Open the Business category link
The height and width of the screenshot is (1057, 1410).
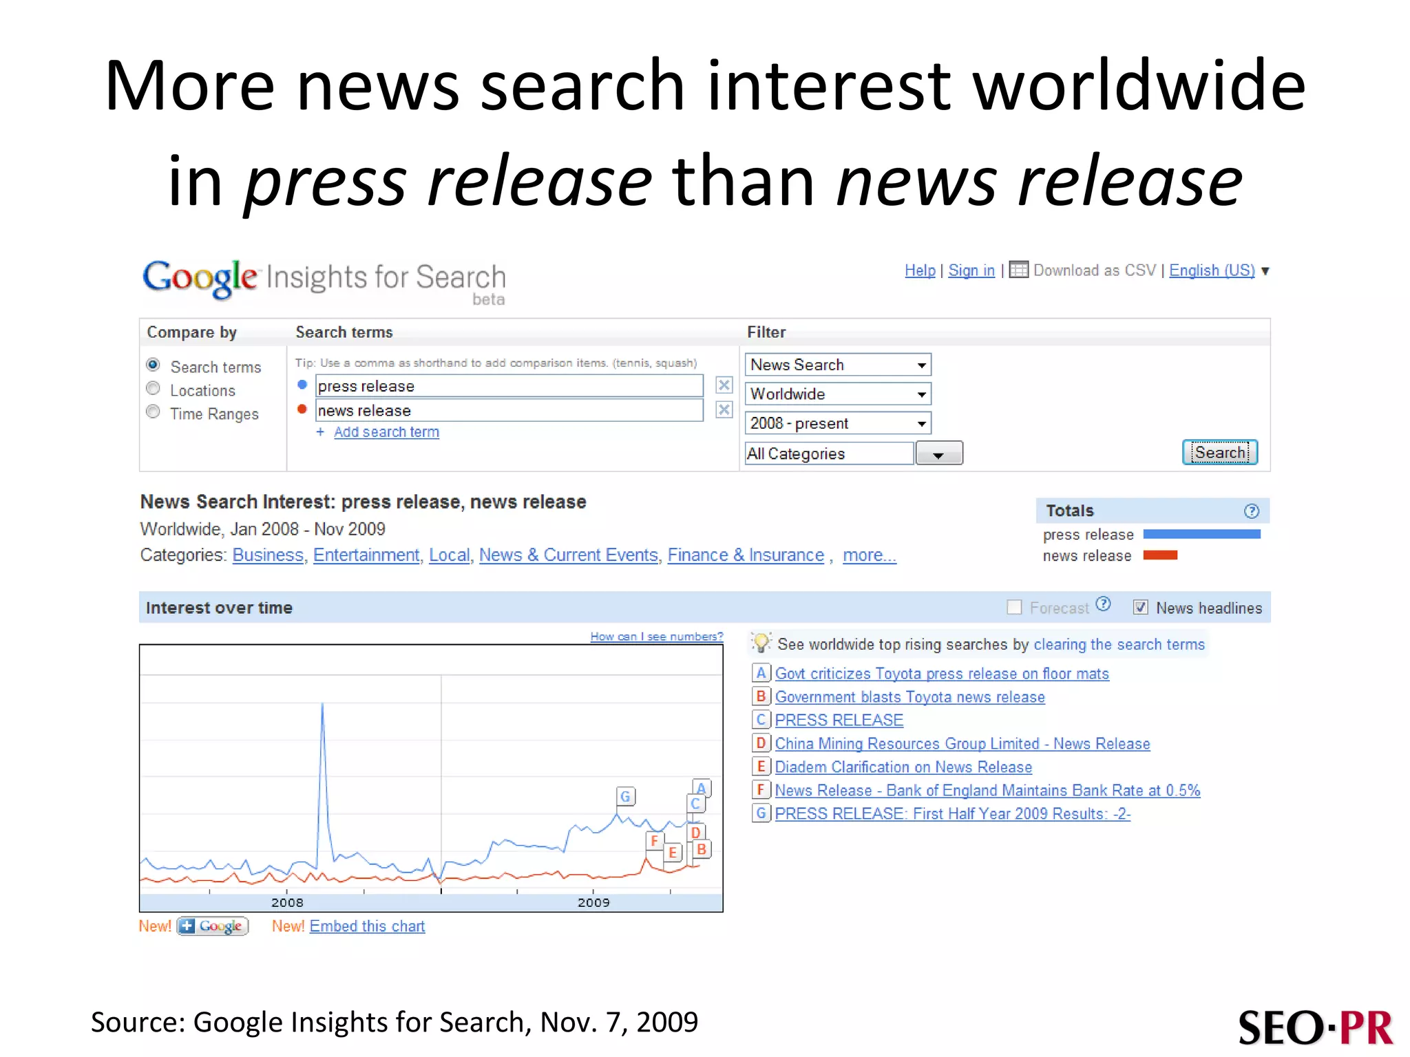click(268, 555)
